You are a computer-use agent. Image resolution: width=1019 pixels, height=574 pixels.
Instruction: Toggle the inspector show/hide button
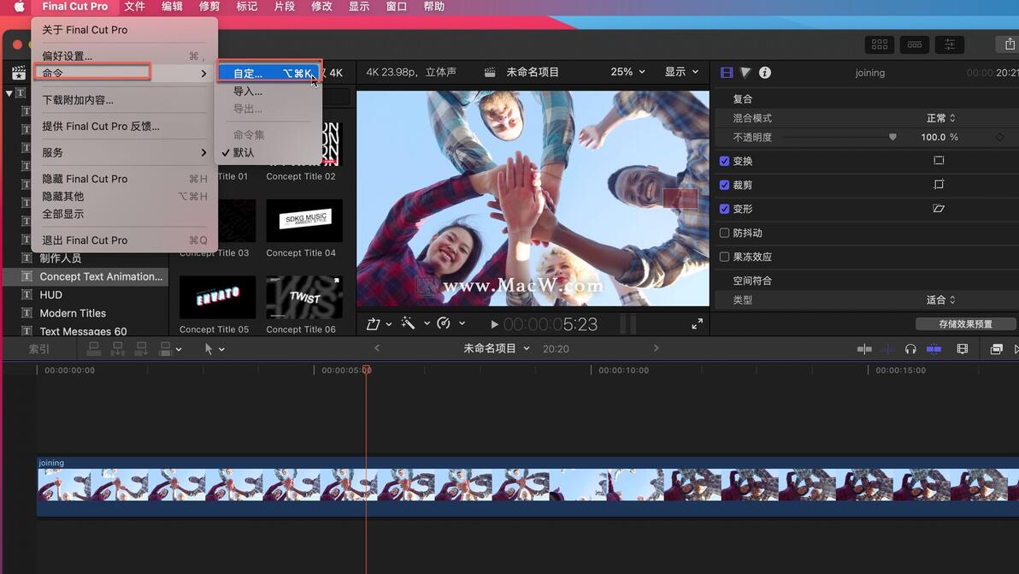click(x=950, y=44)
